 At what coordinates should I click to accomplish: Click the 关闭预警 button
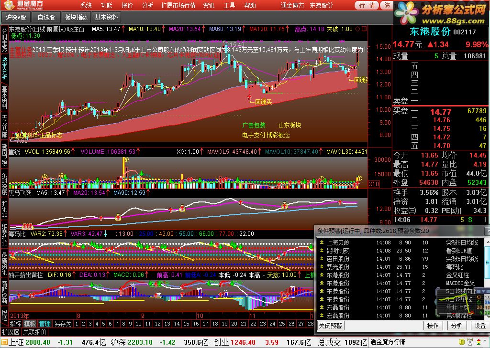(x=330, y=326)
